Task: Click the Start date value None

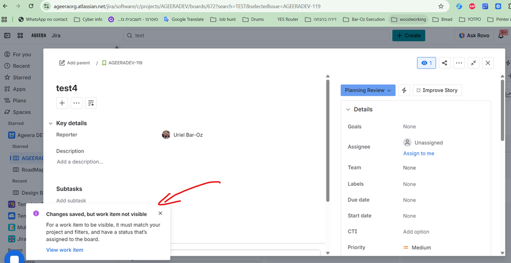Action: click(x=409, y=216)
